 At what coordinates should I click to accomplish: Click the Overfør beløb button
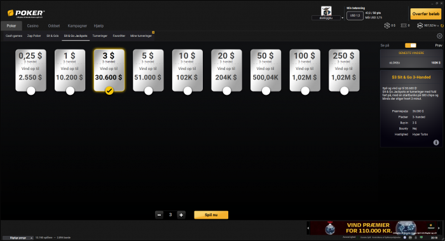pos(426,13)
